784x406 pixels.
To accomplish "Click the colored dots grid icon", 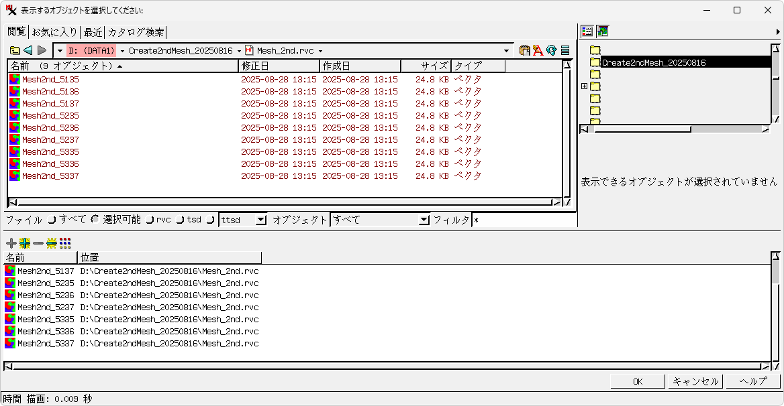I will (x=65, y=243).
